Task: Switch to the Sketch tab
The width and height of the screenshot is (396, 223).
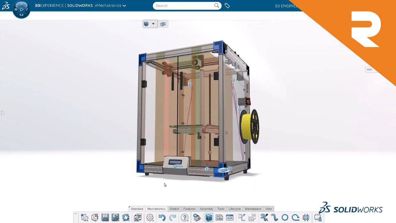Action: (x=174, y=209)
